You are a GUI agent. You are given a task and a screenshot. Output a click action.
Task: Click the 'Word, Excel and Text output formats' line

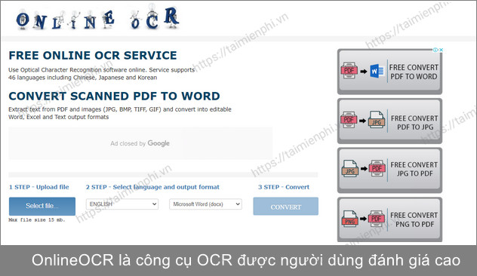[x=58, y=117]
